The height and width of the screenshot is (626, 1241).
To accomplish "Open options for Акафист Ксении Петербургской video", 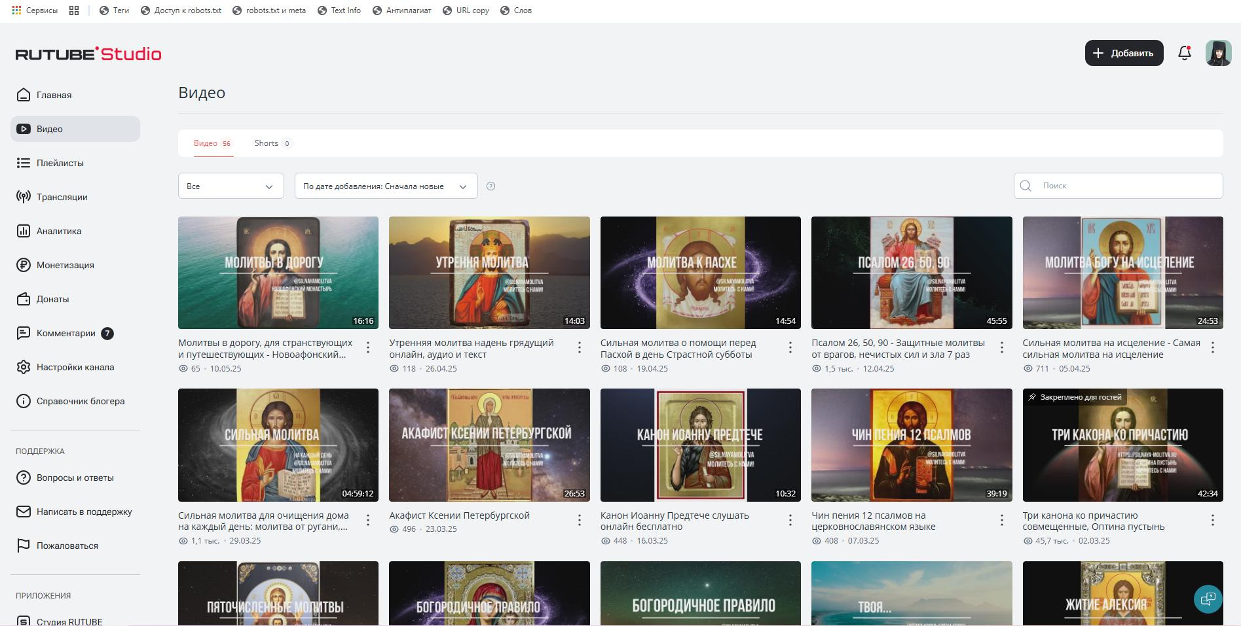I will click(580, 520).
